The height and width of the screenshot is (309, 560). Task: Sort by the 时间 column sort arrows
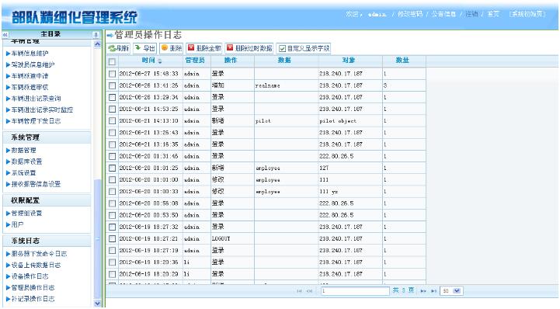(x=160, y=61)
